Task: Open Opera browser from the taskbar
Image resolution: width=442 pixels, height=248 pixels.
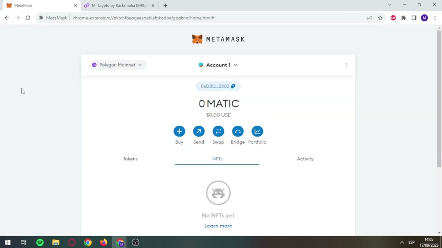Action: point(72,242)
